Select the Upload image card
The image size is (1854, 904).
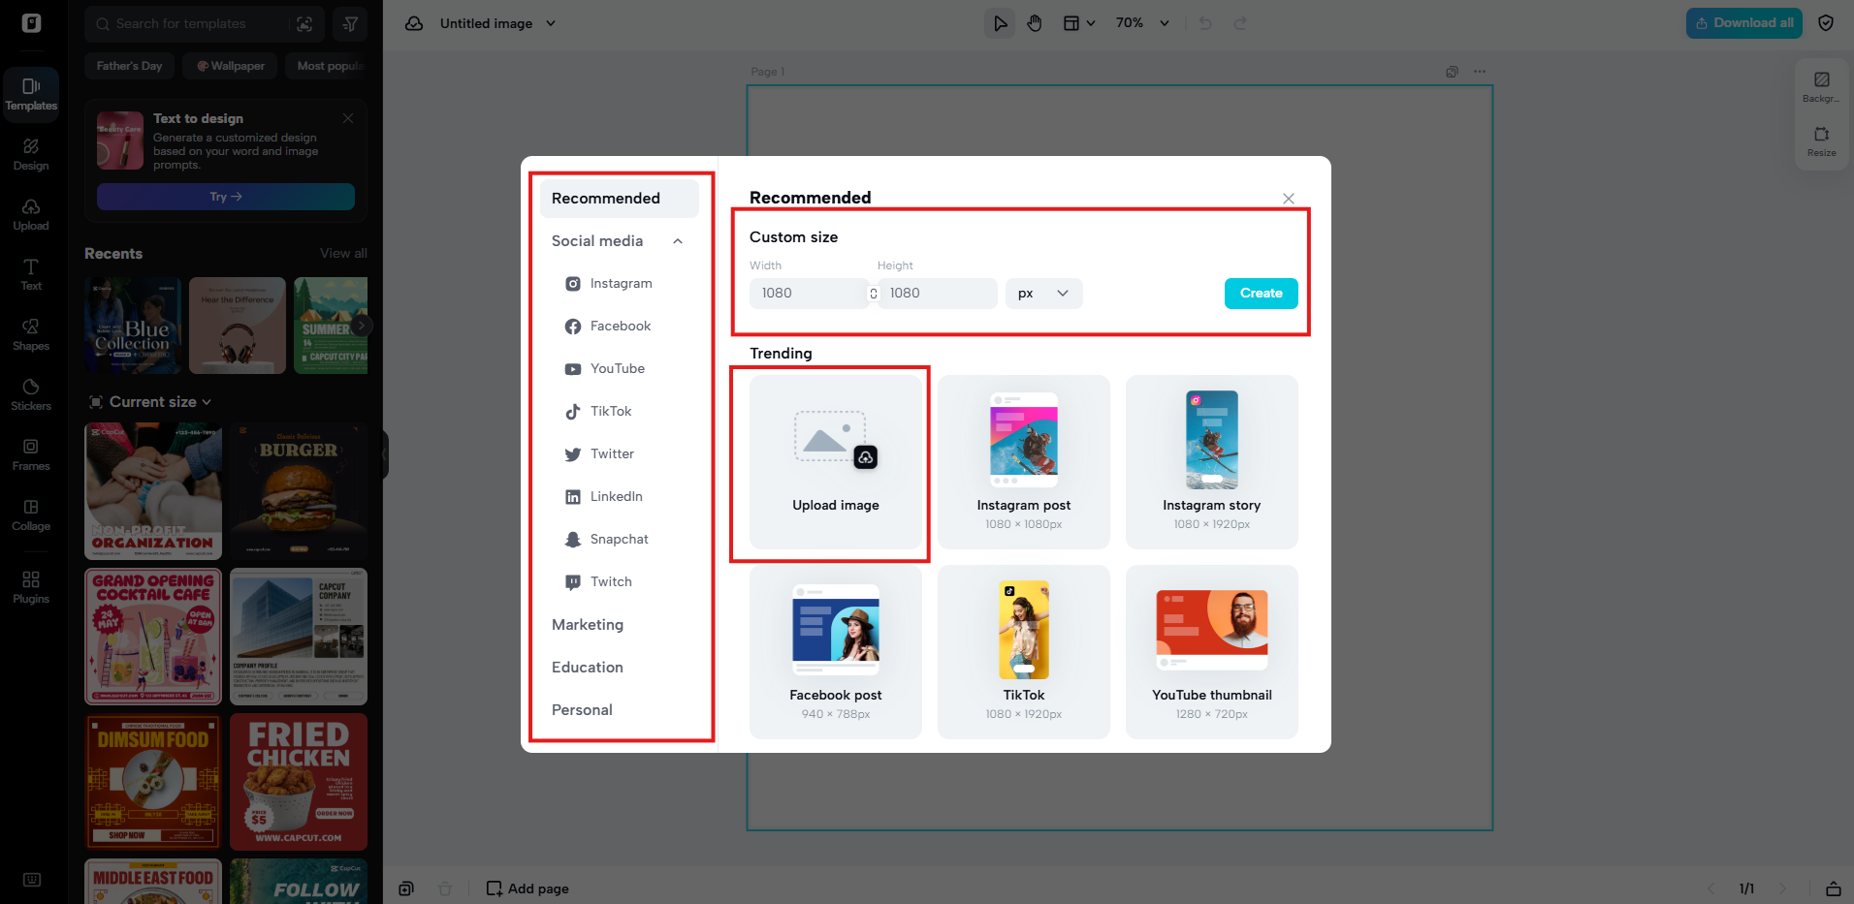click(836, 462)
